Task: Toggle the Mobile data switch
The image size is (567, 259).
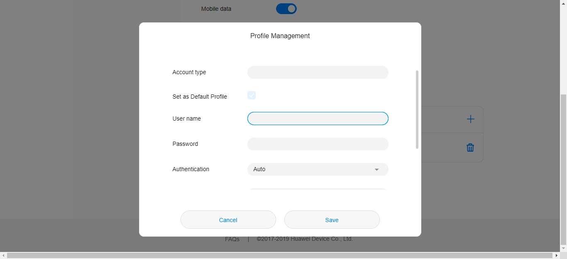Action: (286, 9)
